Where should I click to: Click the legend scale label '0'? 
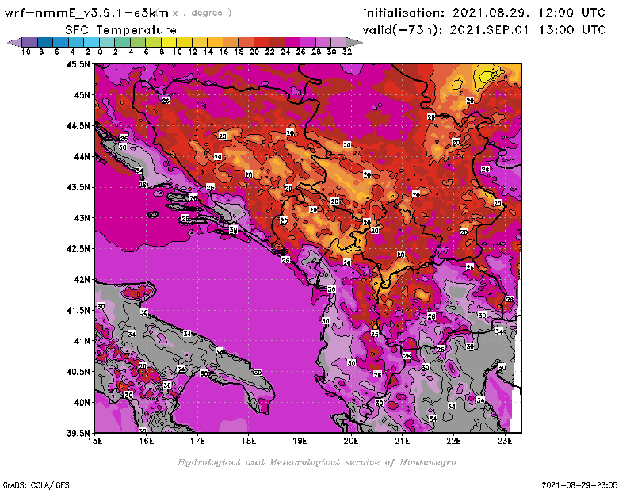click(100, 52)
